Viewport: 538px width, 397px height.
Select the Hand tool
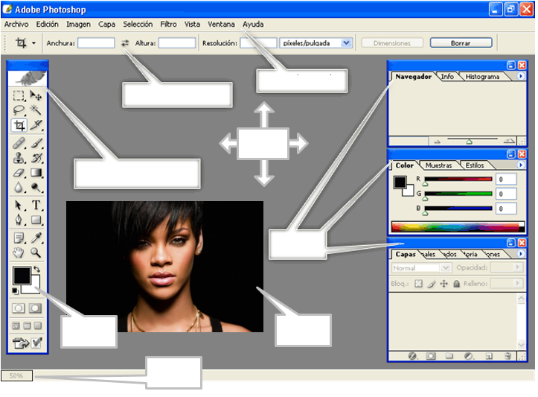[x=19, y=253]
